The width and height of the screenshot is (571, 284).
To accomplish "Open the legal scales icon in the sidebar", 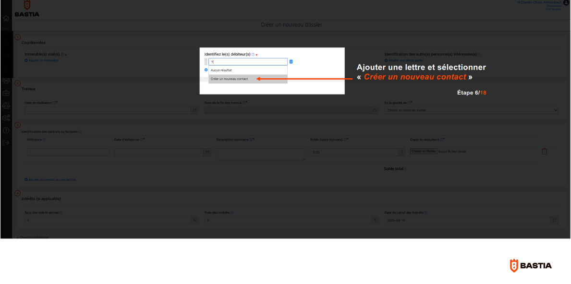I will 6,106.
